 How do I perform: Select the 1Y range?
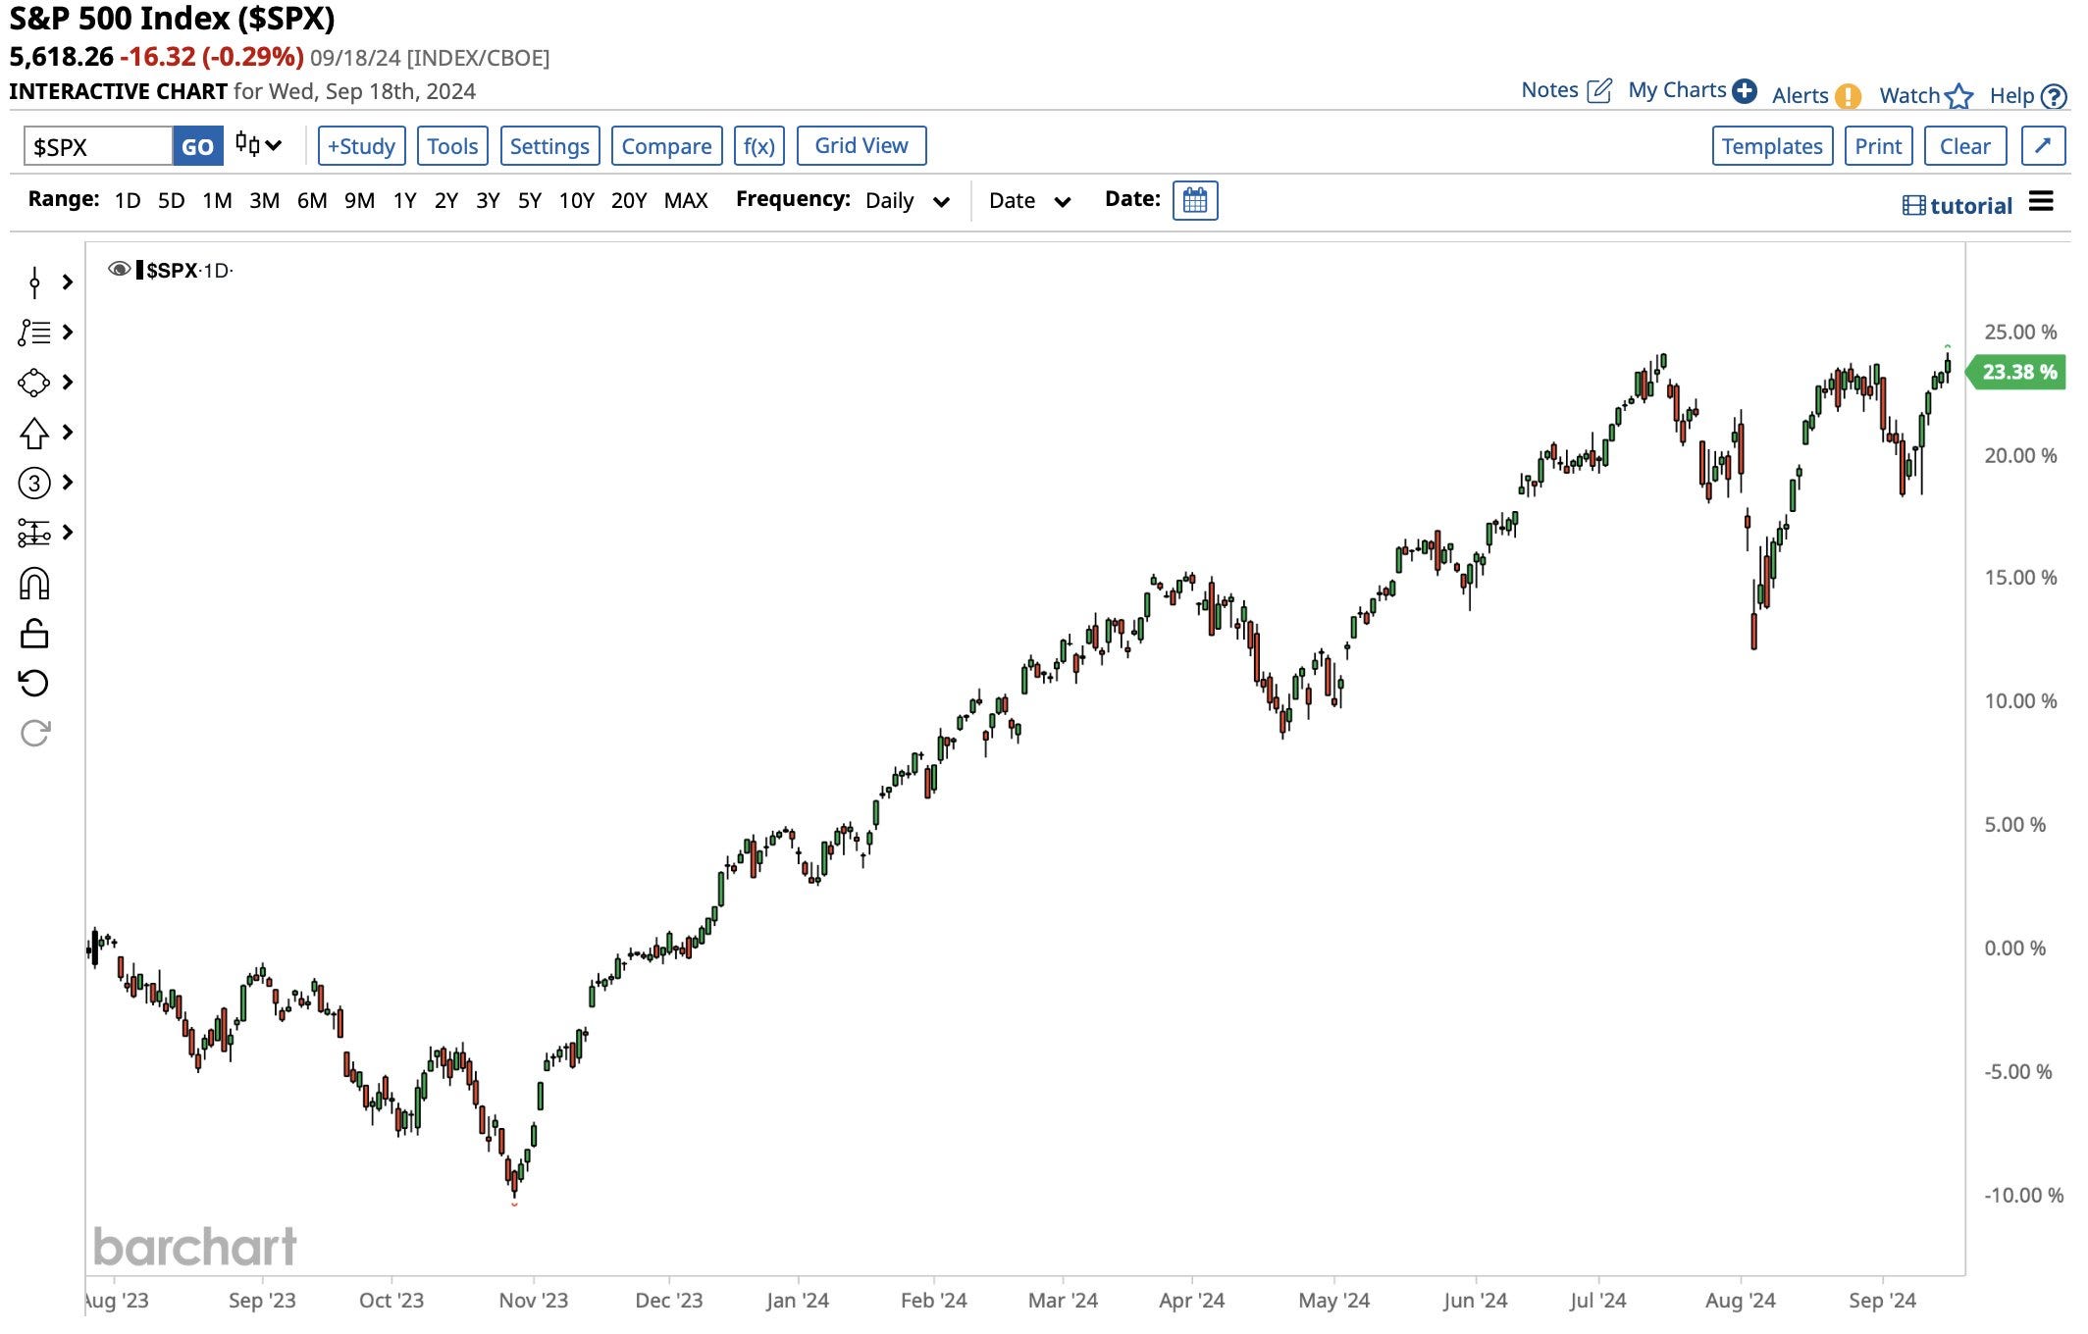coord(405,200)
